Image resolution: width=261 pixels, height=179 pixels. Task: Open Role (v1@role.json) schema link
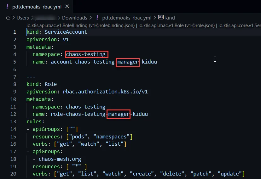tap(177, 25)
